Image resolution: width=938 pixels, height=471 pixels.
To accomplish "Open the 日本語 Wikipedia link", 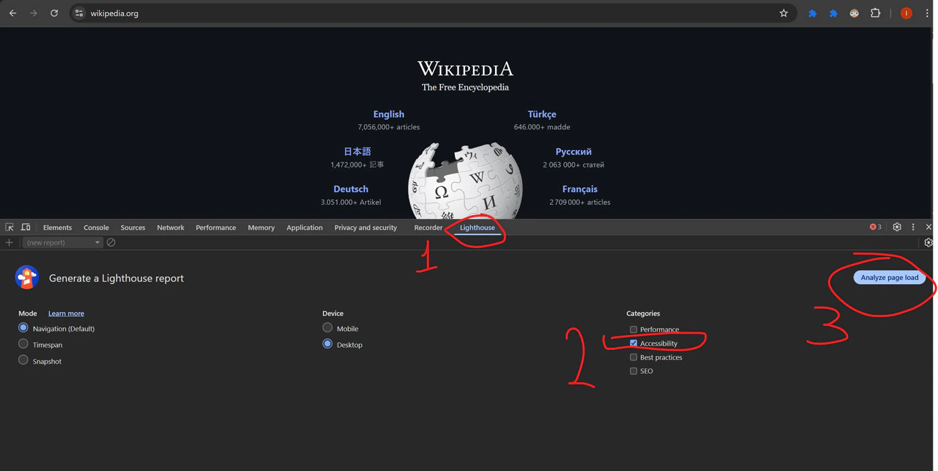I will click(357, 151).
